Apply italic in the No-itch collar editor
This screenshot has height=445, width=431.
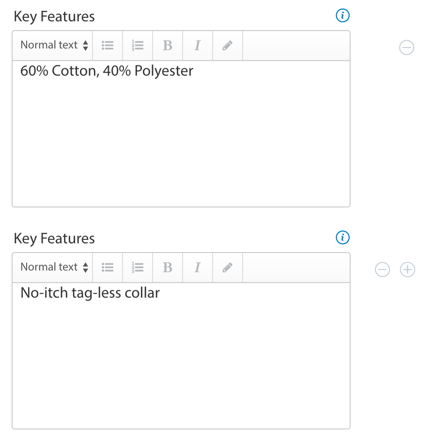point(198,268)
